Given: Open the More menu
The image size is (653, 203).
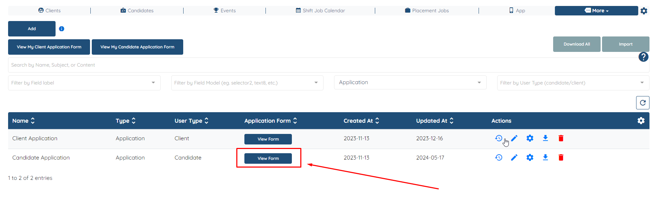Looking at the screenshot, I should point(596,11).
